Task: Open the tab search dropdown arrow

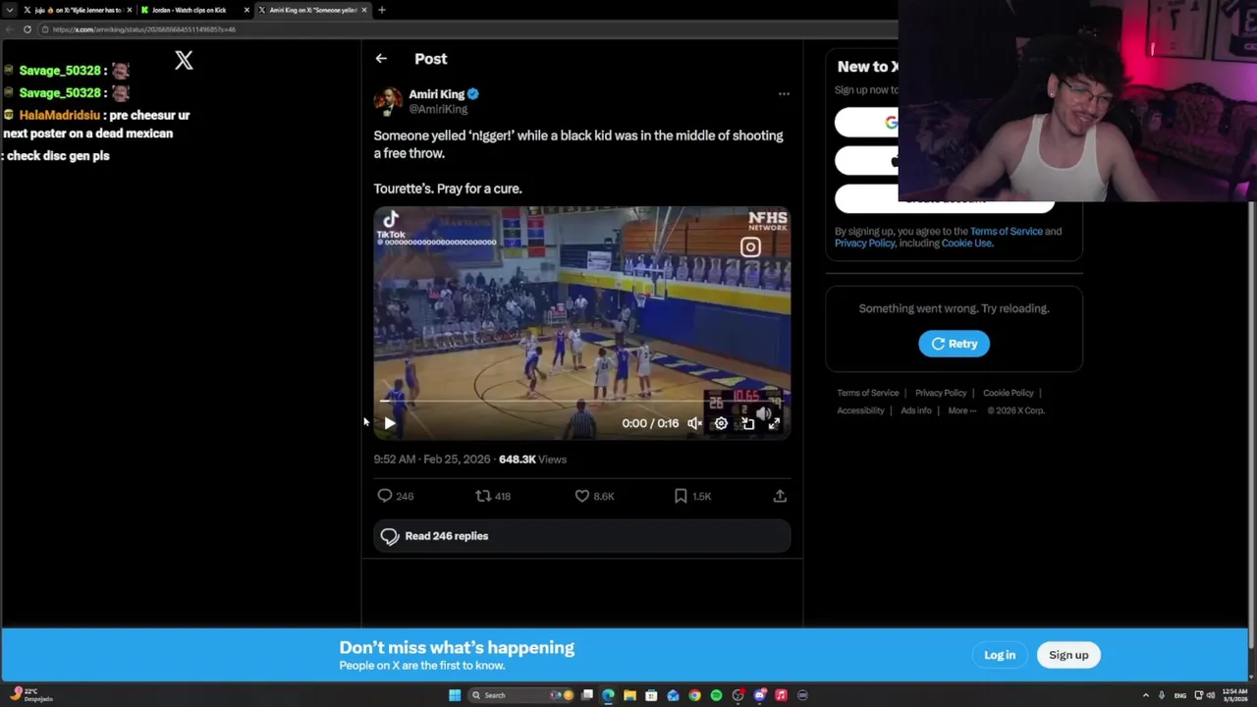Action: click(10, 10)
